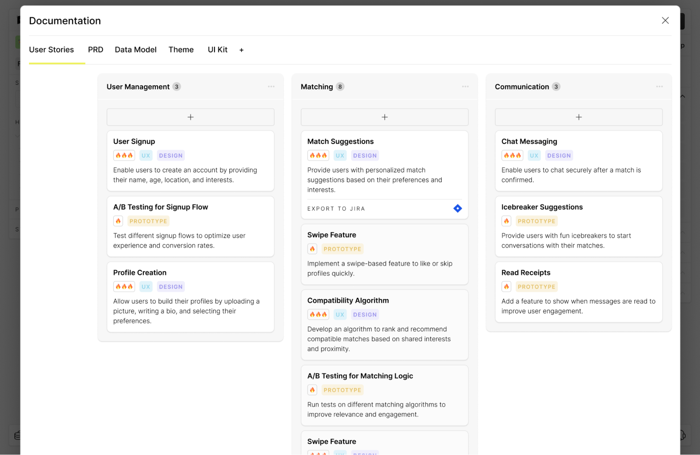This screenshot has width=700, height=455.
Task: Click PROTOTYPE tag on Swipe Feature
Action: 342,249
